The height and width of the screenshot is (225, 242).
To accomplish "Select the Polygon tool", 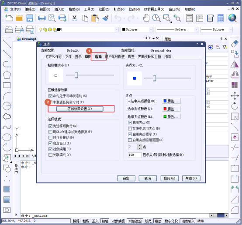I will pyautogui.click(x=7, y=75).
